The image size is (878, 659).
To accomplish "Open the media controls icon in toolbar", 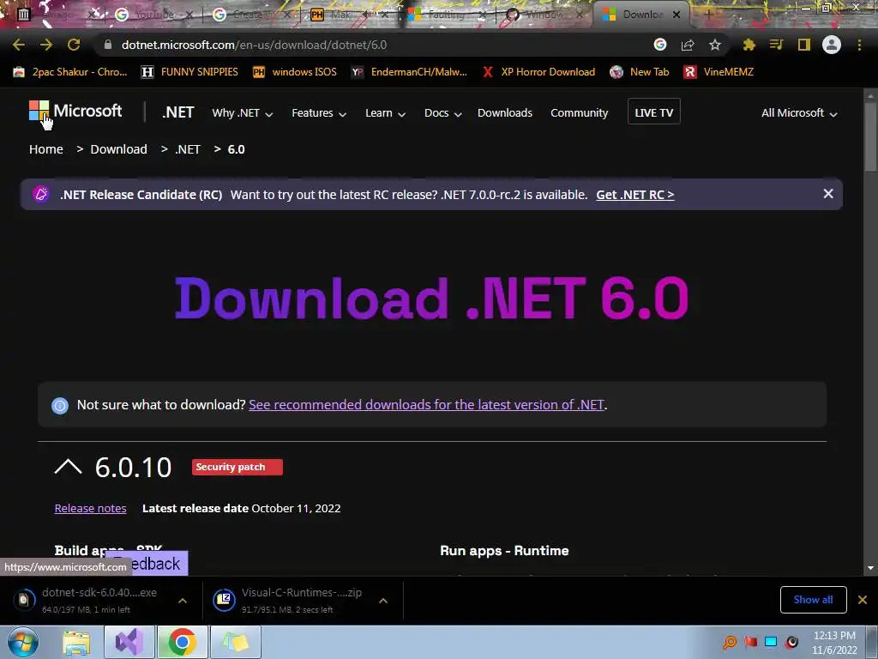I will pyautogui.click(x=776, y=45).
